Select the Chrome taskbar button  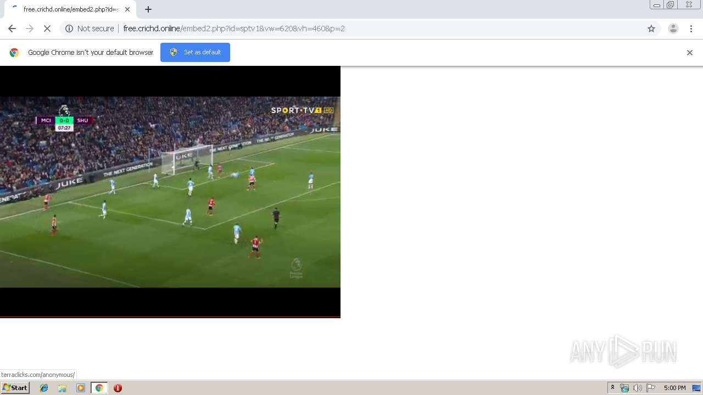click(x=99, y=388)
